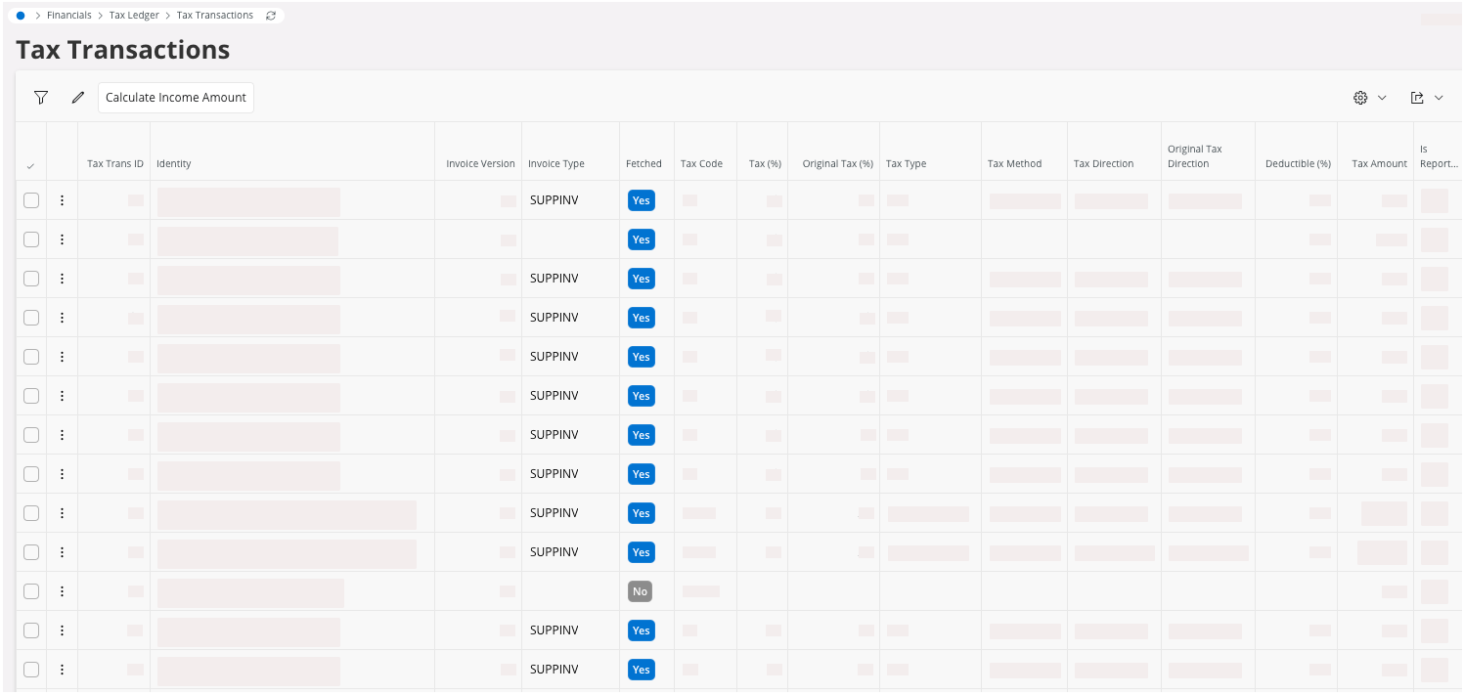Sort by the Tax Amount column header
This screenshot has height=695, width=1464.
(1379, 163)
